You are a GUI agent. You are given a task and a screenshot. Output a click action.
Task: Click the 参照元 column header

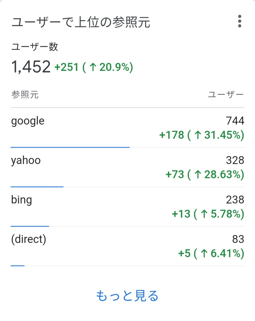[25, 95]
